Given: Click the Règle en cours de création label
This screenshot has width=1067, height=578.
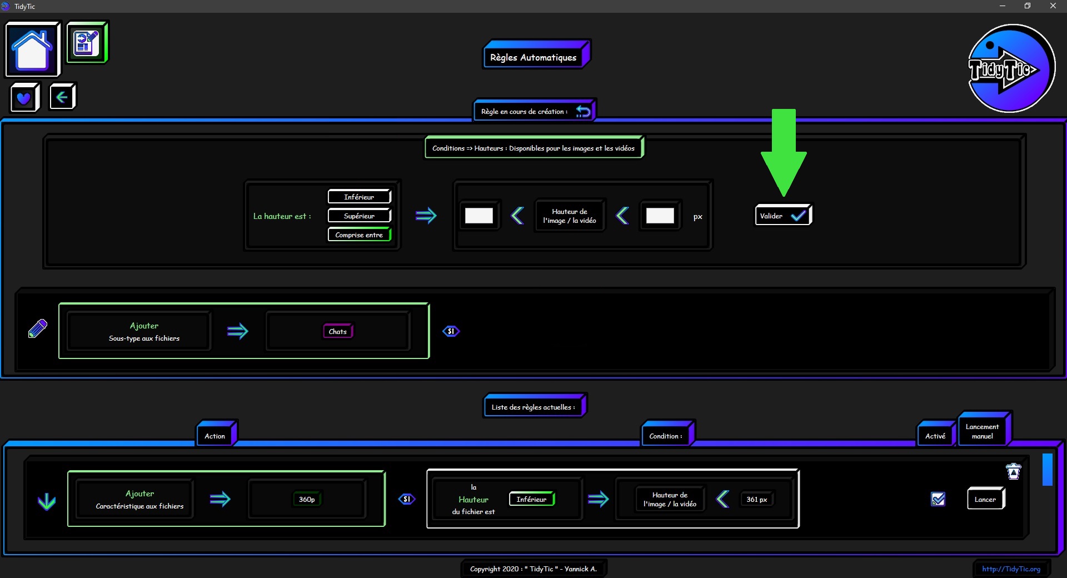Looking at the screenshot, I should 524,111.
